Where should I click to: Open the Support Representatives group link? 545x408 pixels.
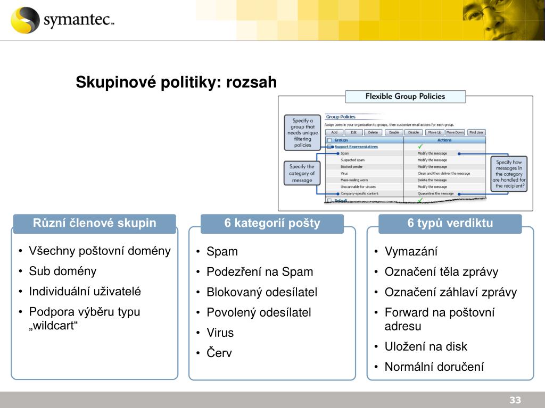(x=356, y=147)
